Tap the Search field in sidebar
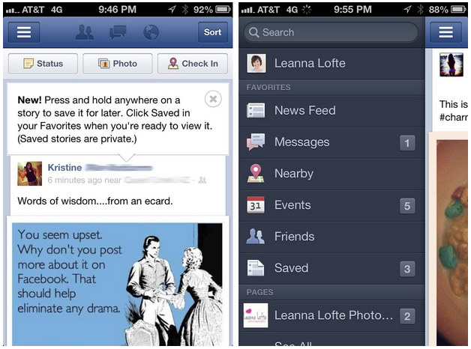 (331, 32)
